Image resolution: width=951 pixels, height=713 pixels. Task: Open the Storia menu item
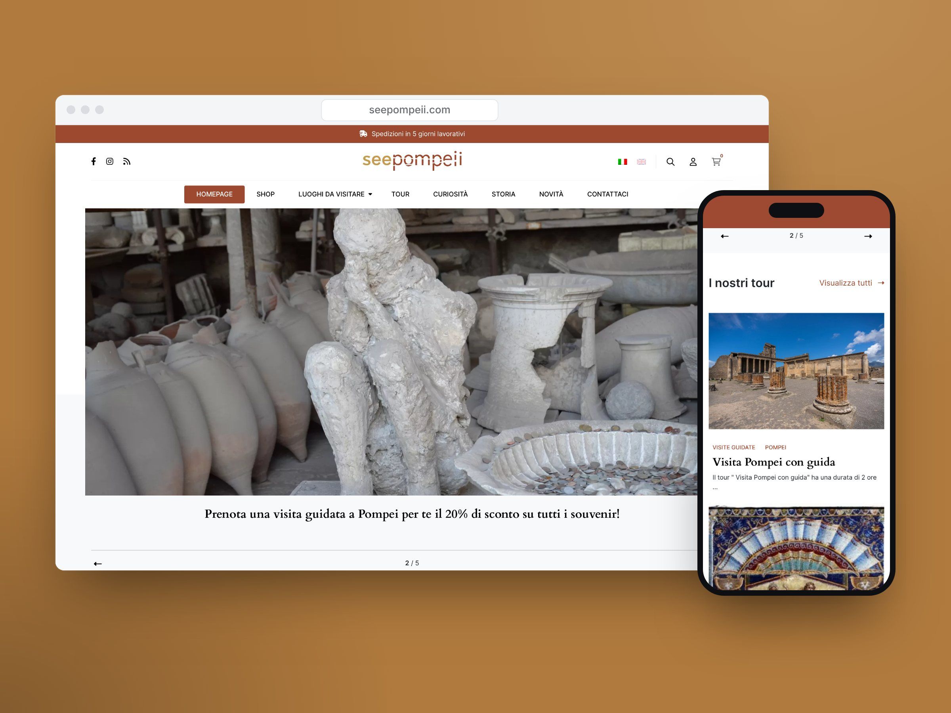click(x=504, y=194)
